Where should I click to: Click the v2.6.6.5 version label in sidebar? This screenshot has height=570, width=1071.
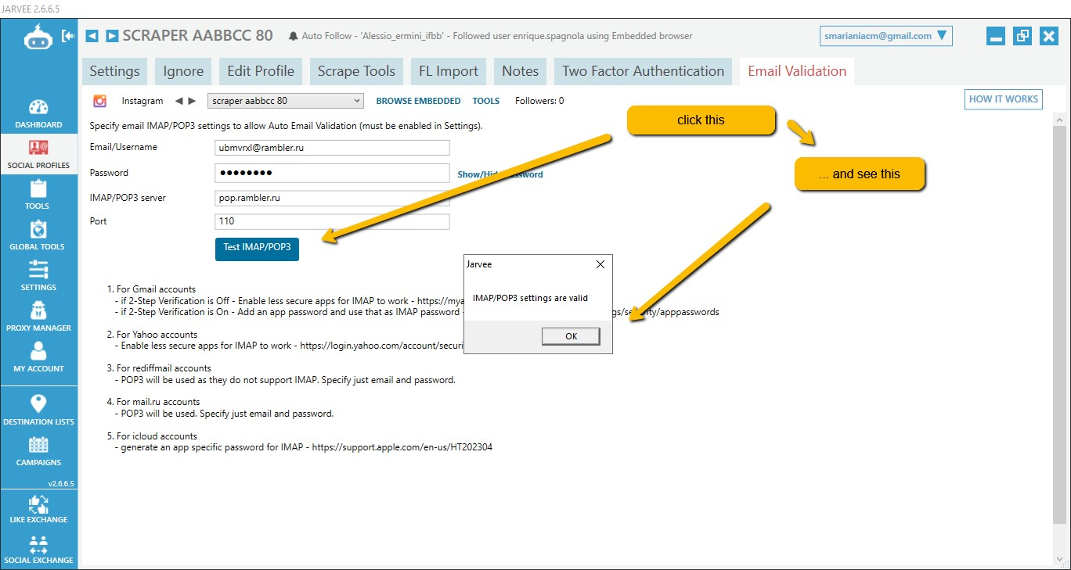(61, 483)
